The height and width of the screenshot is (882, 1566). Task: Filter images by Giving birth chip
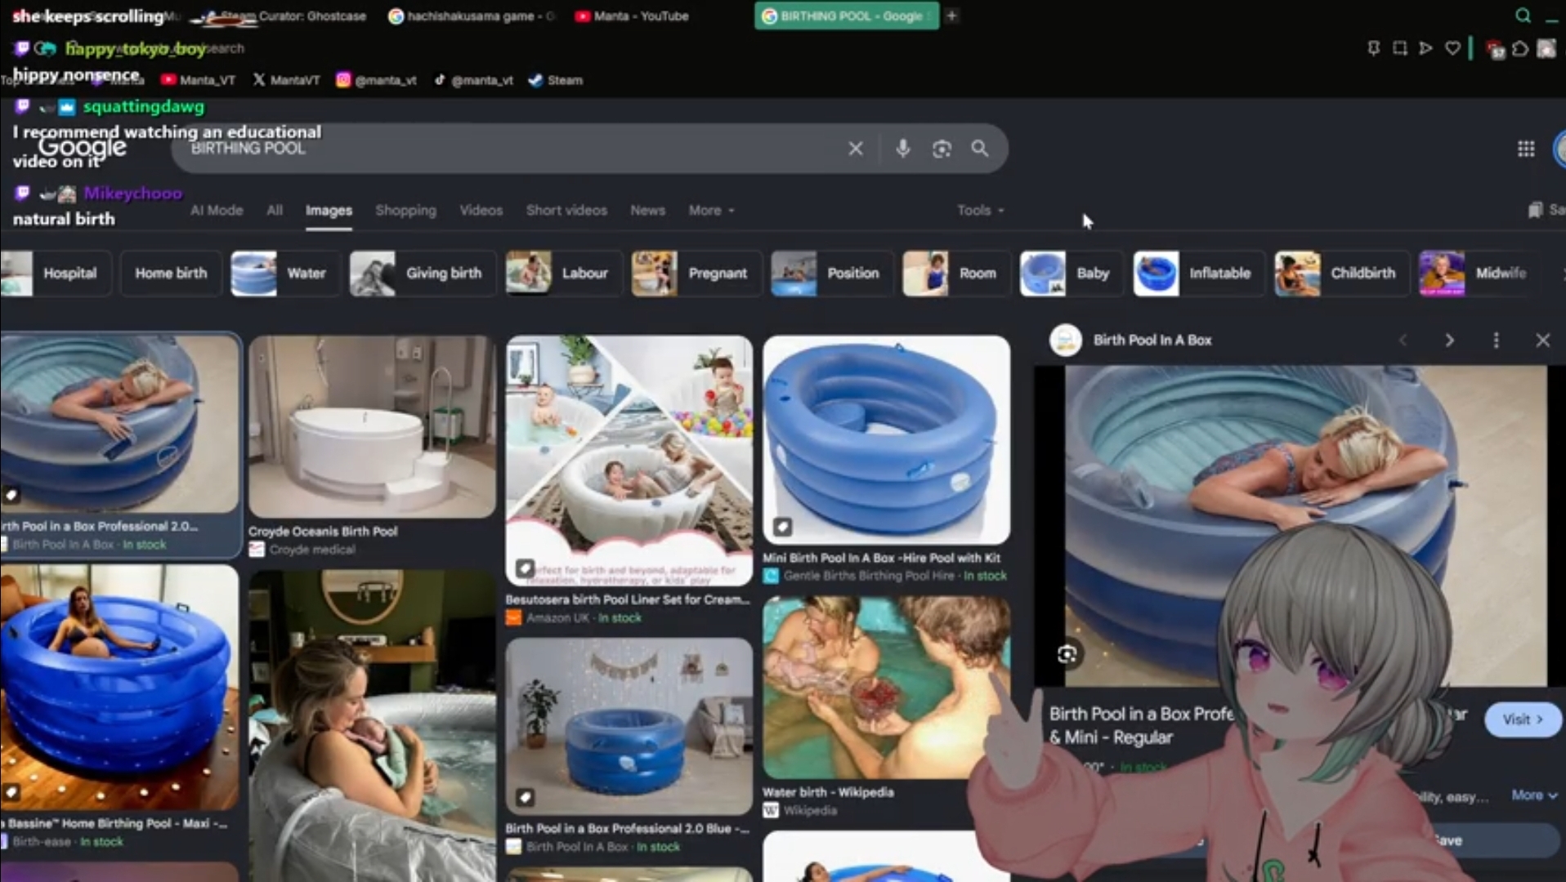coord(422,274)
